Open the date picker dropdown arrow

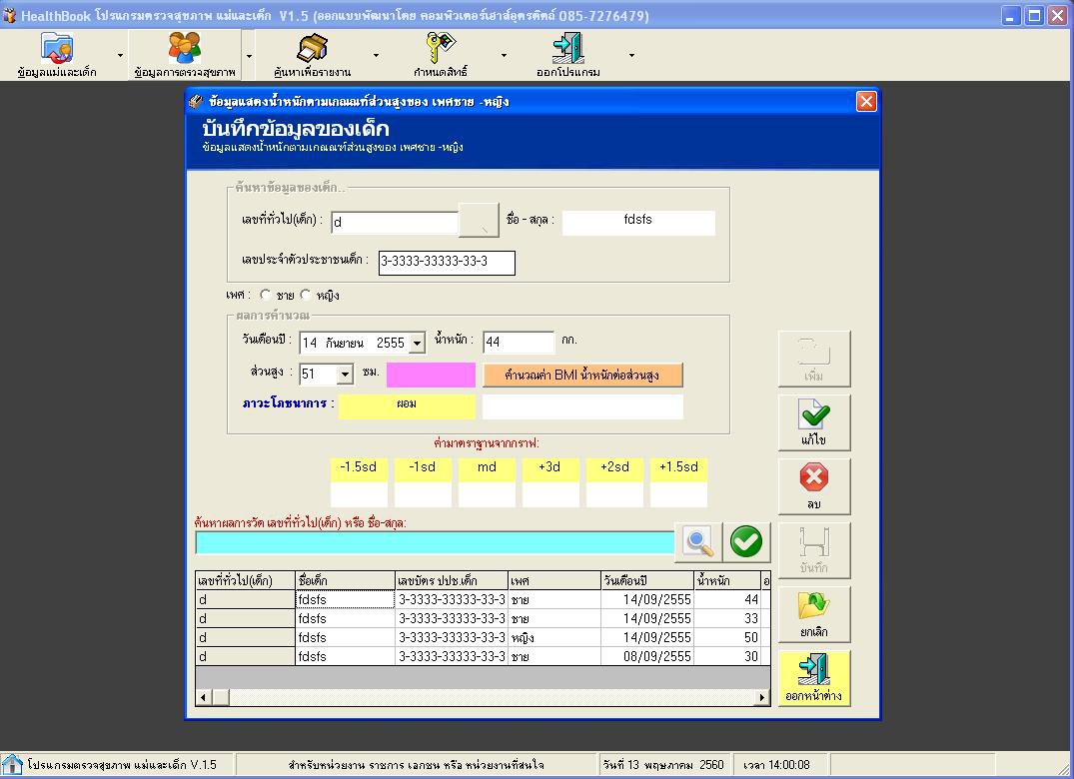click(417, 344)
